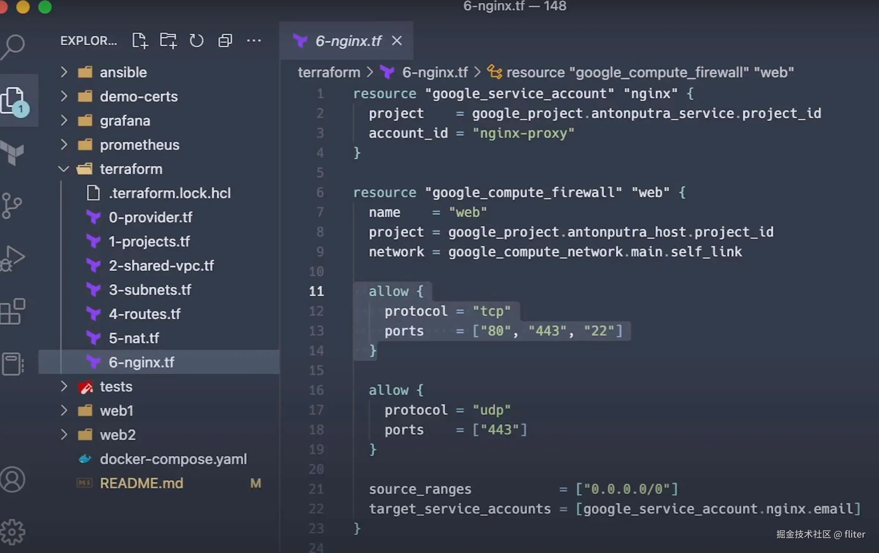
Task: Select the 6-nginx.tf editor tab
Action: (348, 41)
